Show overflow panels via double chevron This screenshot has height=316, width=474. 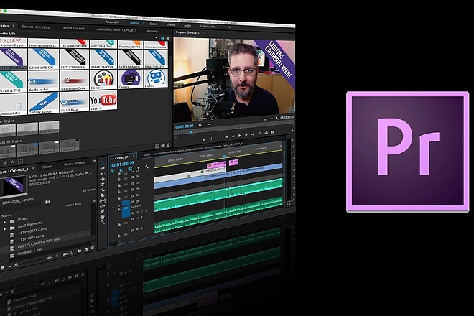pyautogui.click(x=94, y=161)
